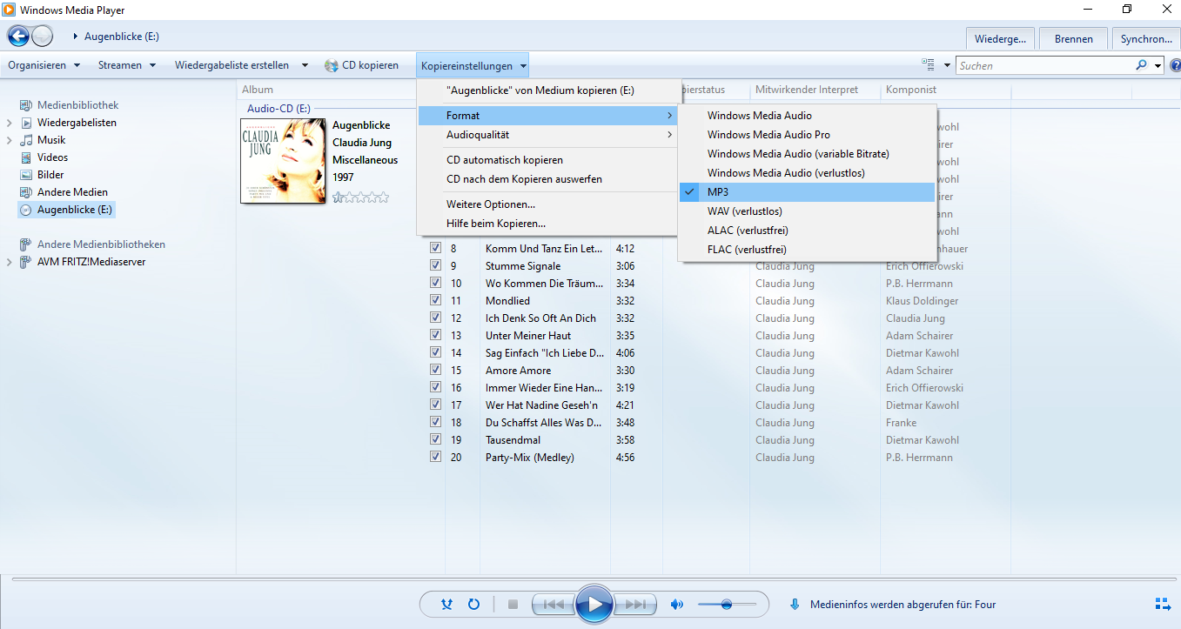Open the Organisieren dropdown
The height and width of the screenshot is (629, 1181).
pos(44,65)
